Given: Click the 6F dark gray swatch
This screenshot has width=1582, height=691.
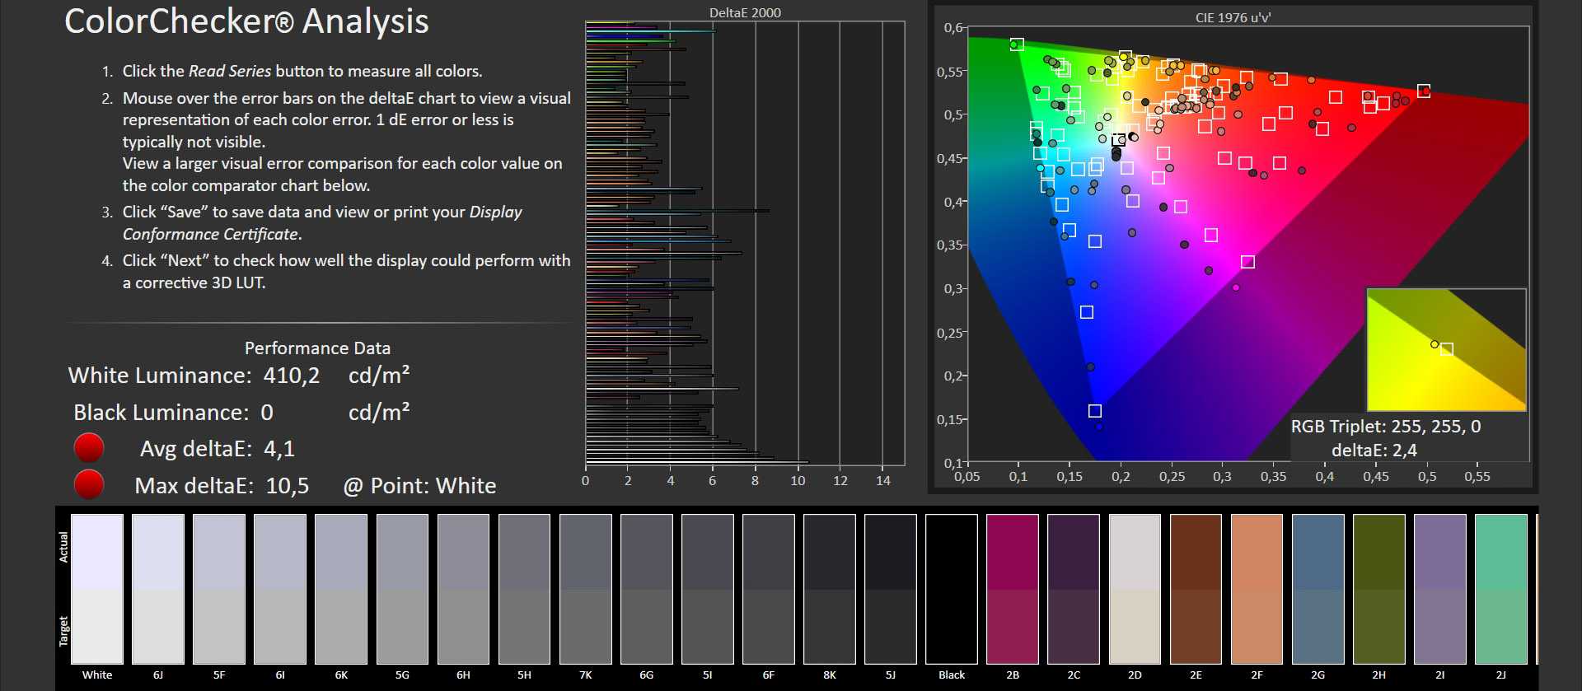Looking at the screenshot, I should tap(769, 589).
